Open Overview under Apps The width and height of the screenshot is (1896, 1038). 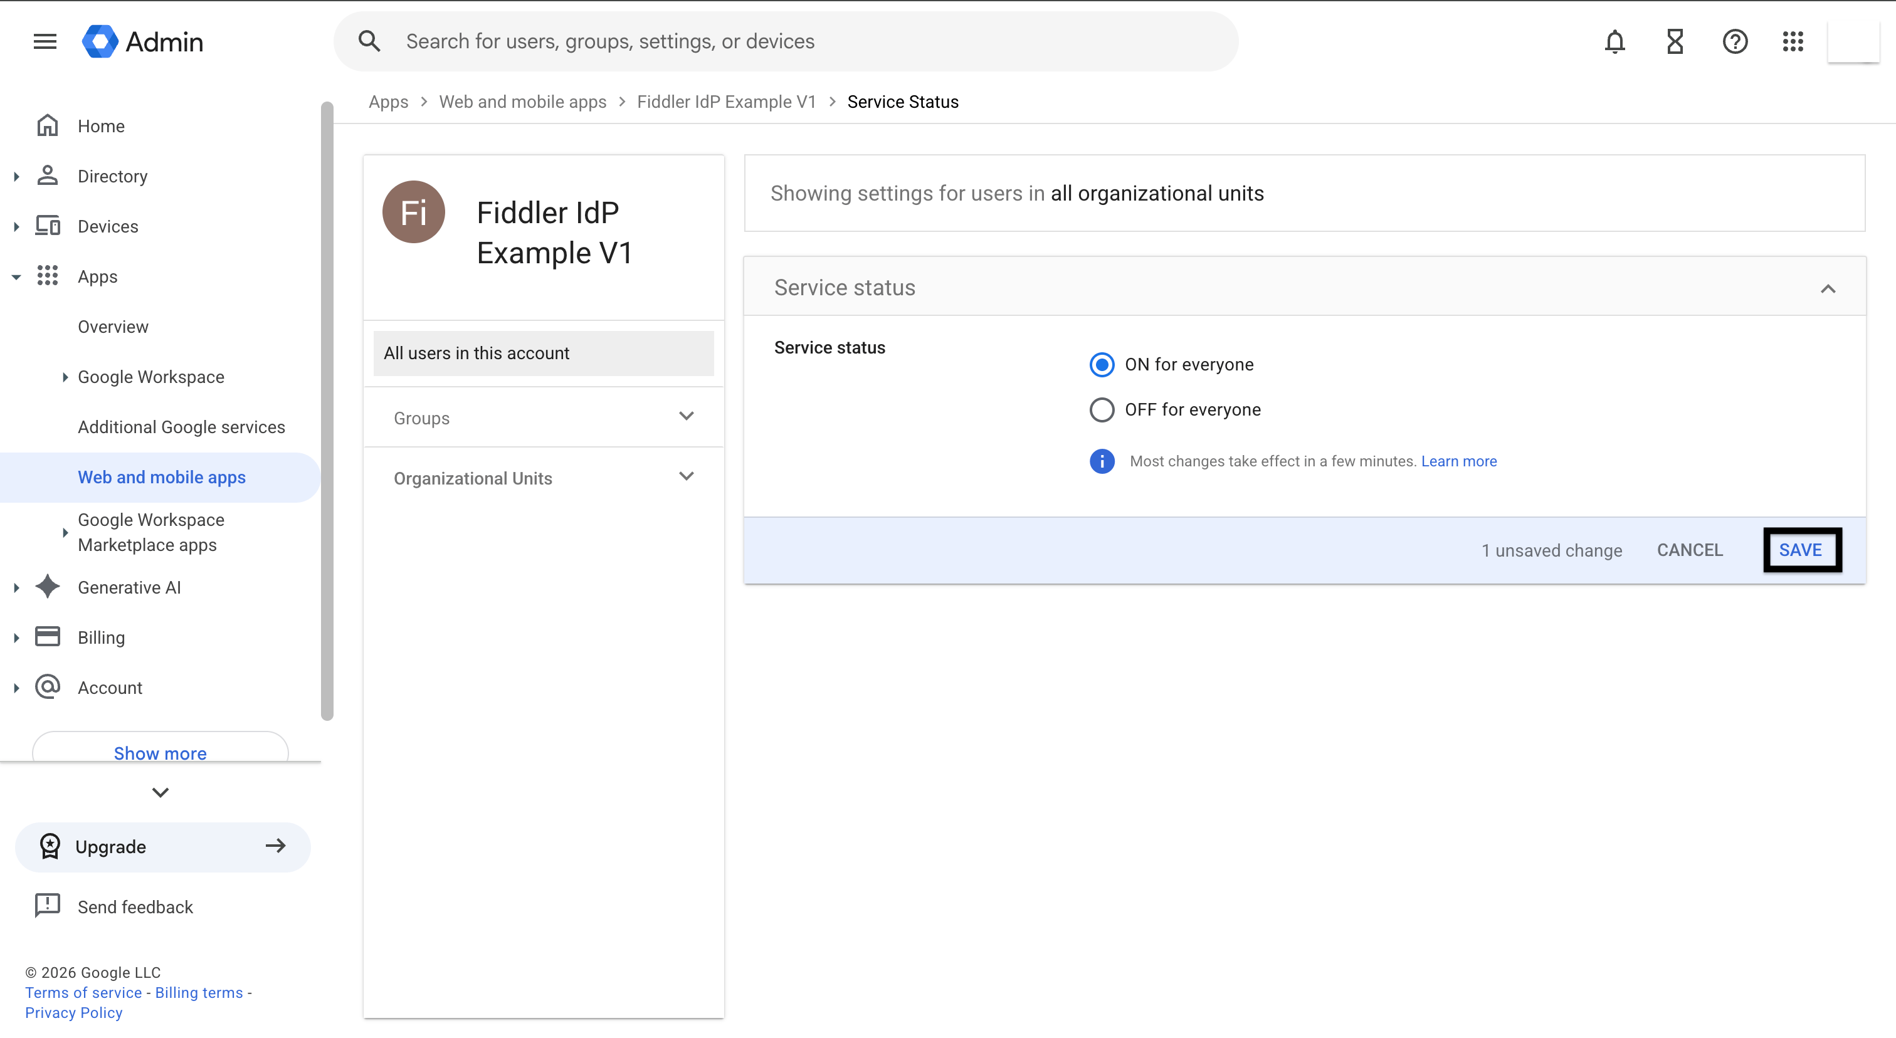click(113, 327)
